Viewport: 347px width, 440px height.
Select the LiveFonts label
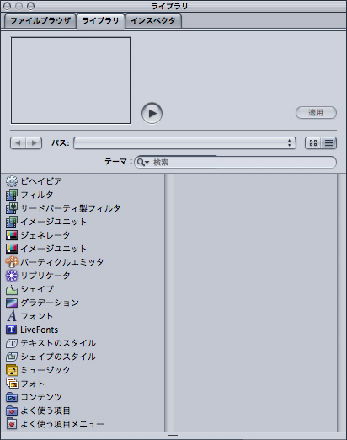coord(39,330)
